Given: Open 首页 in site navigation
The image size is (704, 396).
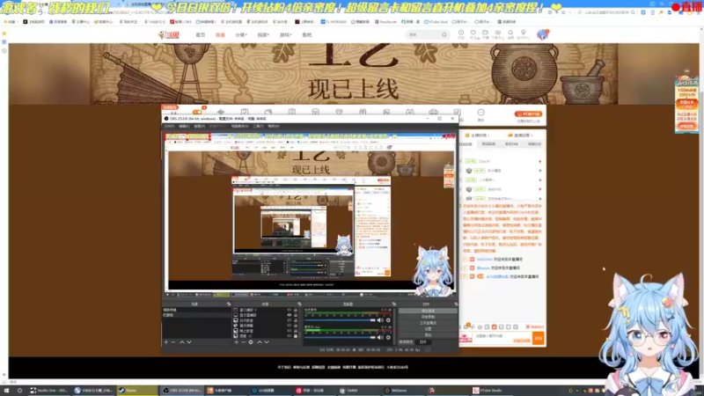Looking at the screenshot, I should (x=201, y=34).
